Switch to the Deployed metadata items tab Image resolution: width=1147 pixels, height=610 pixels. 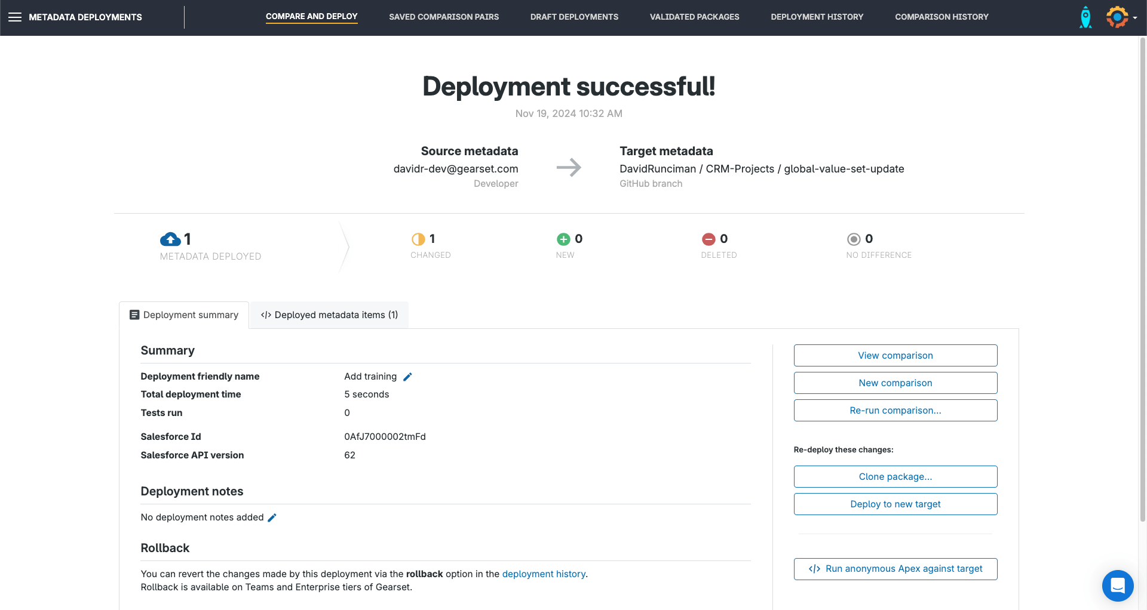tap(329, 315)
